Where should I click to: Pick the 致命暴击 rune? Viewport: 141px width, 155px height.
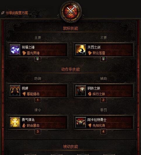point(33,126)
